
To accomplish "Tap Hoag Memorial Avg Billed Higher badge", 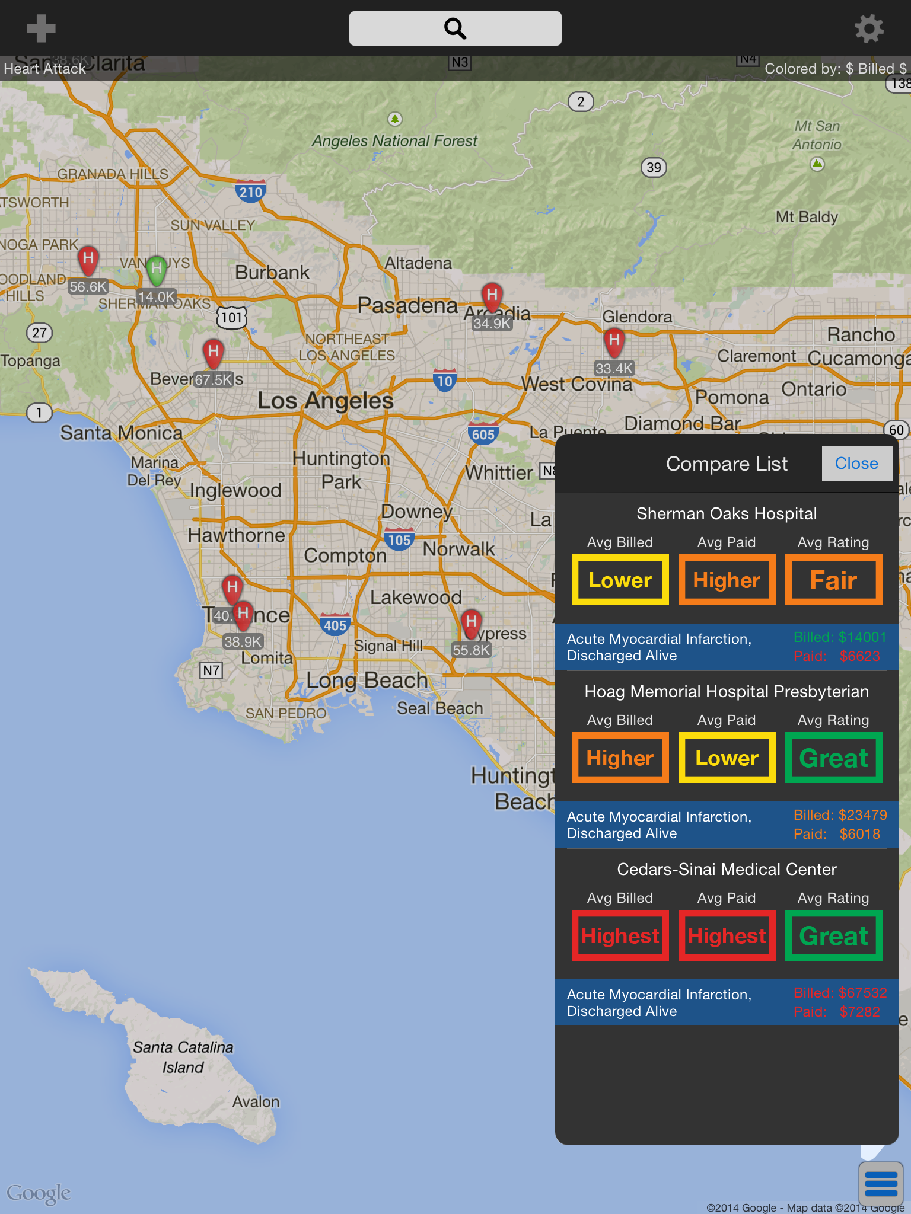I will point(620,758).
